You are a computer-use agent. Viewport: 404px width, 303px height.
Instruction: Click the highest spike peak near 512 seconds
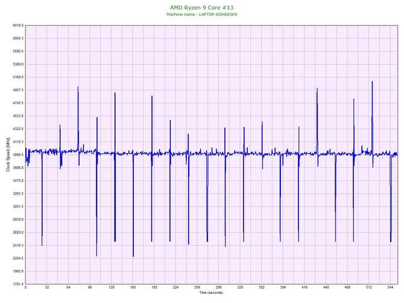372,82
